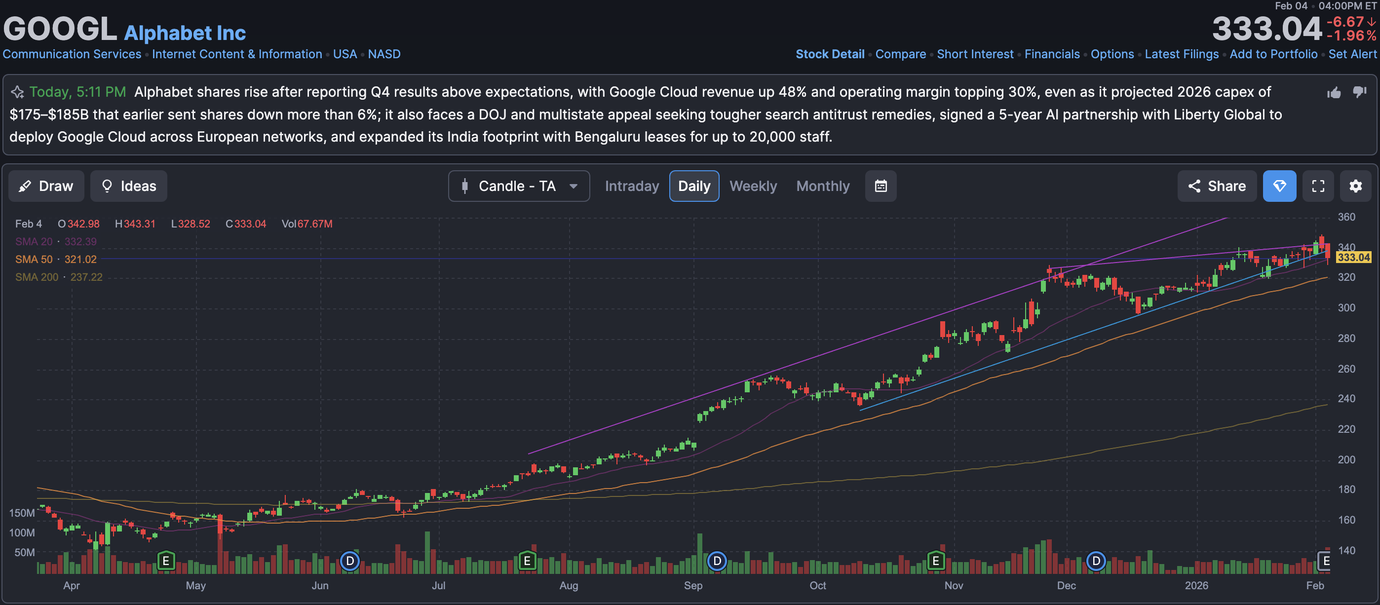
Task: Click the thumbs up icon on news summary
Action: [1334, 93]
